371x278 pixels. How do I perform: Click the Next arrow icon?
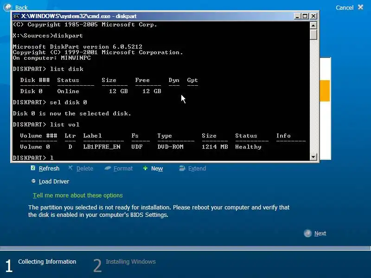tap(307, 234)
